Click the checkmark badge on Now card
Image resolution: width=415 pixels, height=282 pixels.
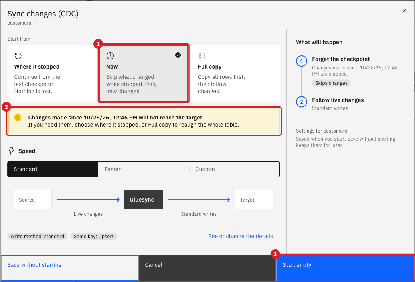click(x=178, y=55)
